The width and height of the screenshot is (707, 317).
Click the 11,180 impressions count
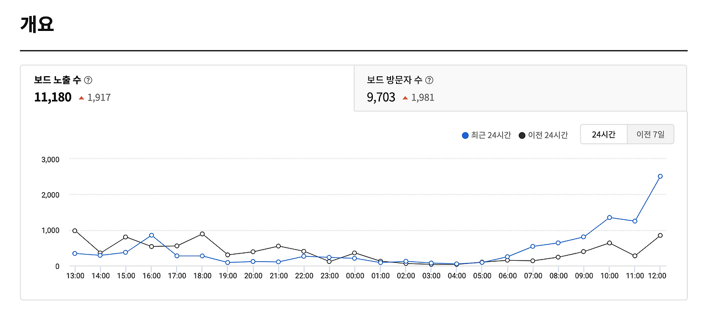(52, 98)
